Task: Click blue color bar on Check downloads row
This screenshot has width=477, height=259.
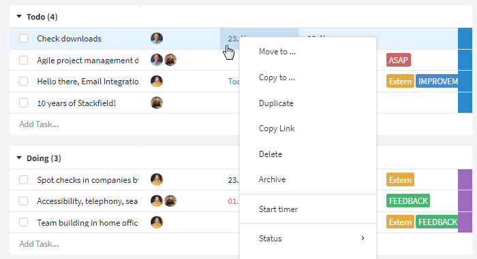Action: 465,39
